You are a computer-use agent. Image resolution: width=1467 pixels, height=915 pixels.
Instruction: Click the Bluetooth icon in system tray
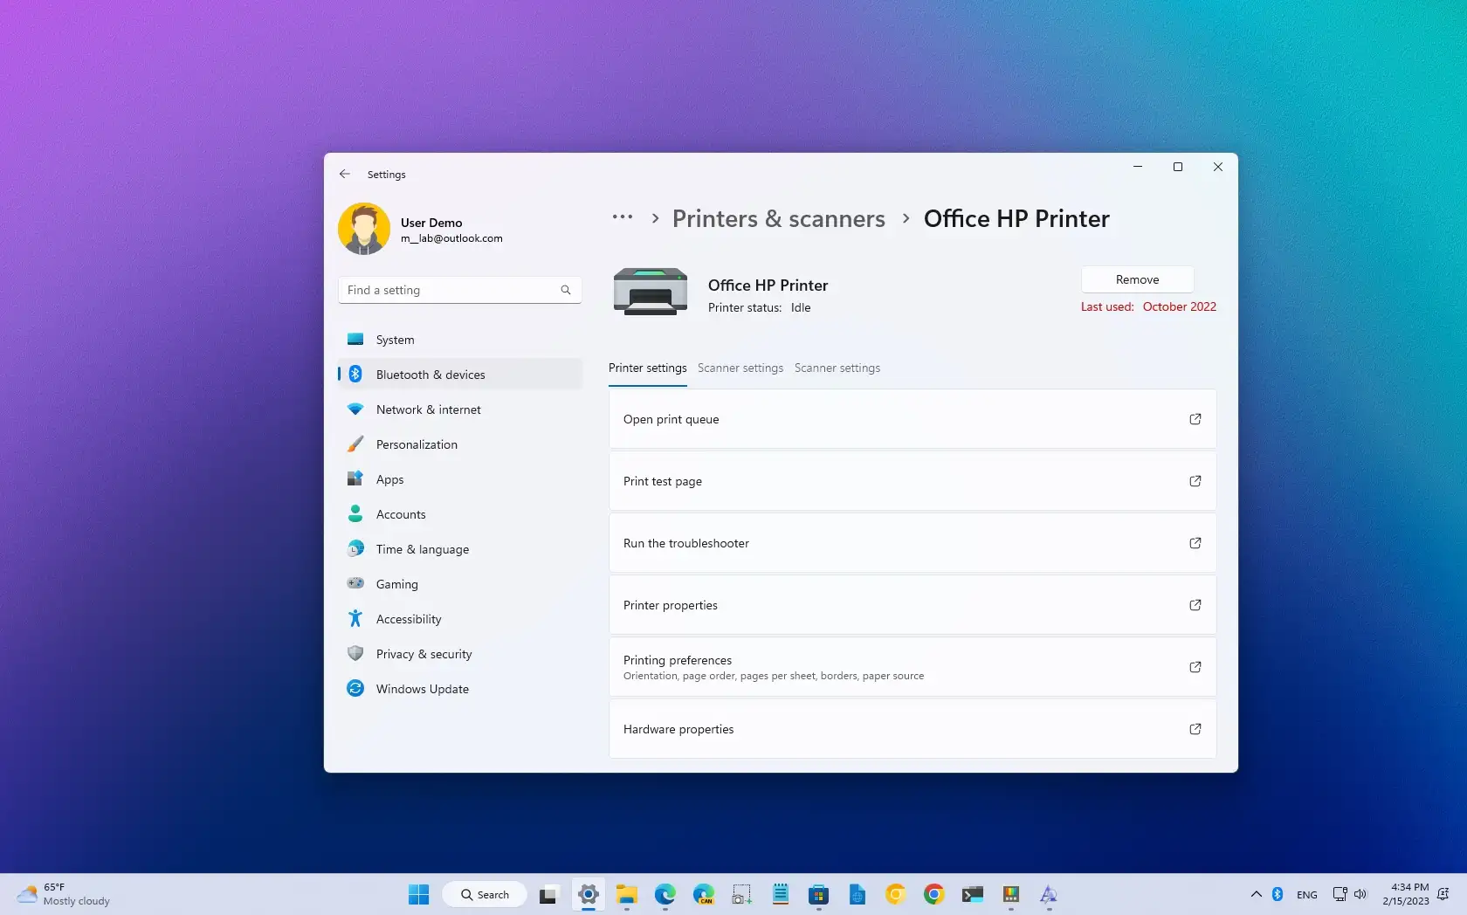(x=1277, y=894)
